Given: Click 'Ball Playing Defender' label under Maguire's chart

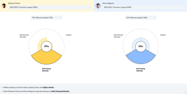Looking at the screenshot, I should pos(141,70).
